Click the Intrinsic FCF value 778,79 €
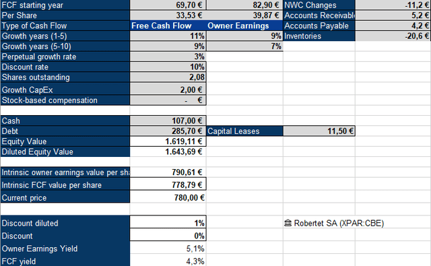 coord(168,184)
